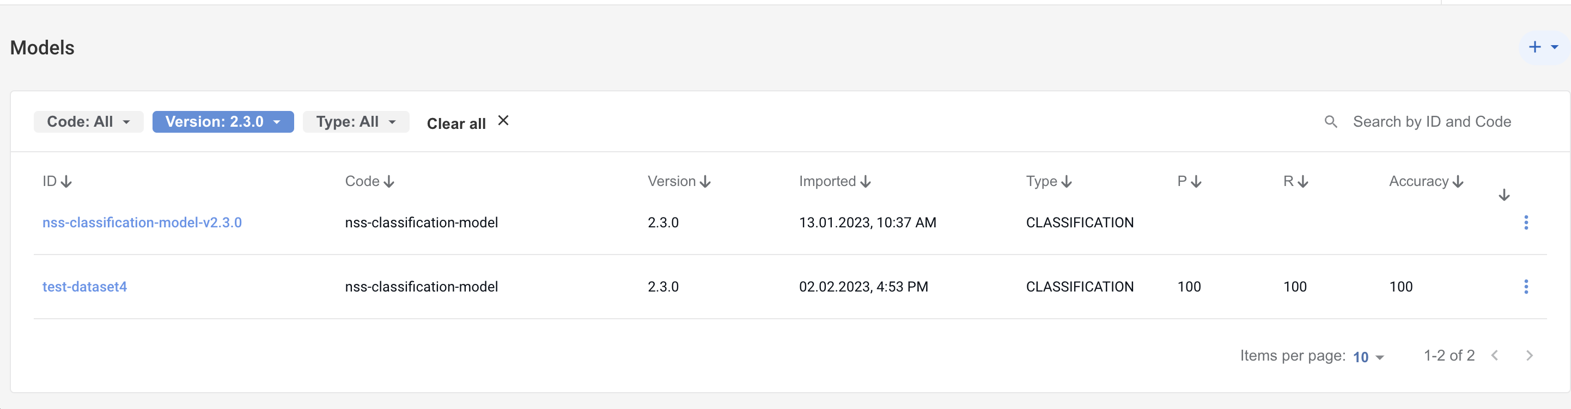Viewport: 1571px width, 409px height.
Task: Expand the Code: All filter
Action: pos(88,122)
